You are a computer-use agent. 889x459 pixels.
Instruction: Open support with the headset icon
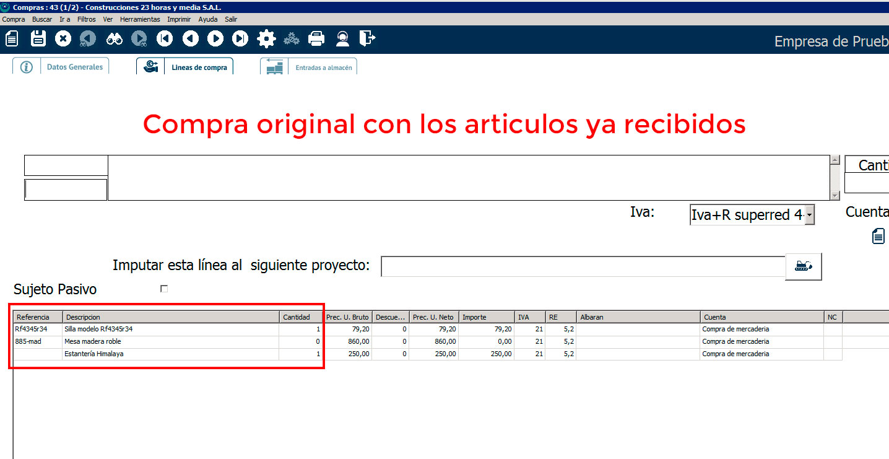tap(342, 39)
